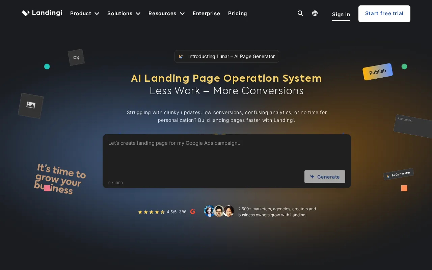Viewport: 432px width, 270px height.
Task: Click the 0 / 1000 character counter
Action: [x=115, y=183]
